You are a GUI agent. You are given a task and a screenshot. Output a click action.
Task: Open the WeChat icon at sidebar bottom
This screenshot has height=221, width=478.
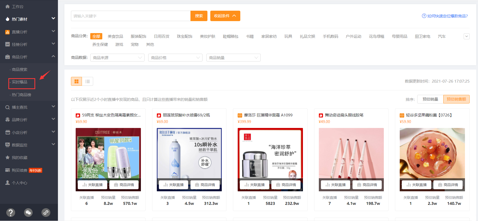28,212
